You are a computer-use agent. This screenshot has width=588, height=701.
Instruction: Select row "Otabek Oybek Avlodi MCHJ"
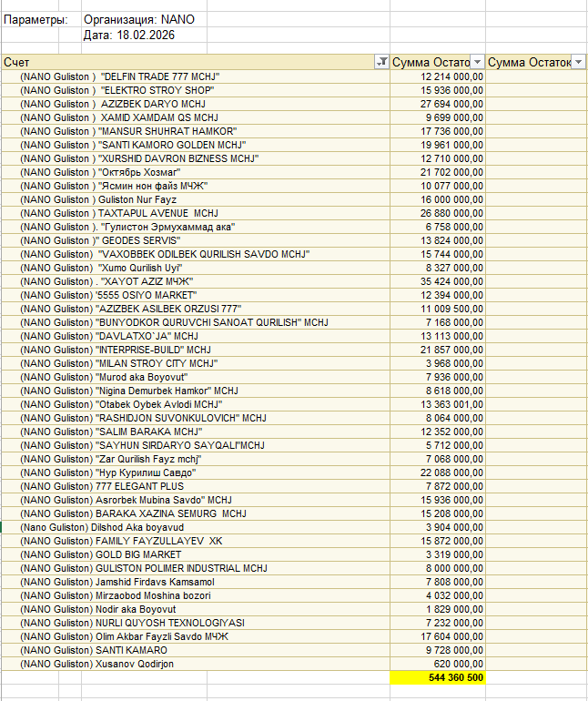[x=196, y=404]
